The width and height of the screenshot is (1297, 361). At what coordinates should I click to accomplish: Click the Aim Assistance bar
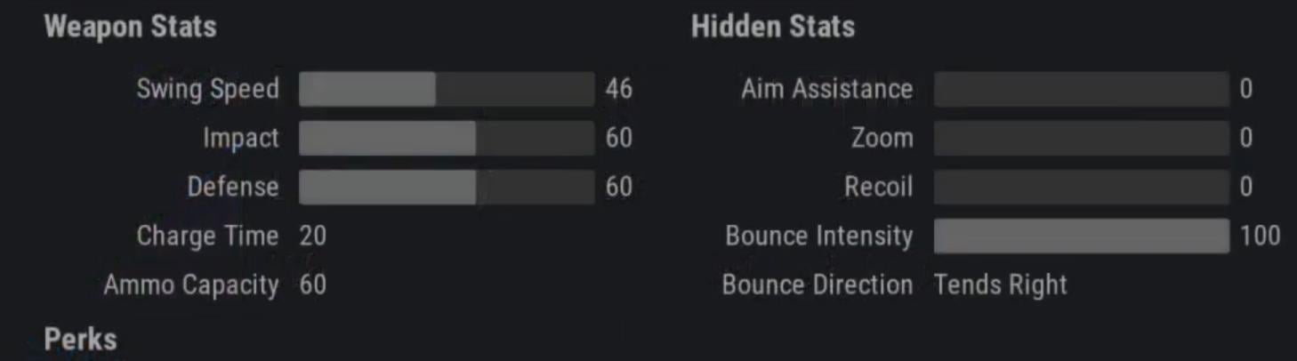tap(1081, 89)
